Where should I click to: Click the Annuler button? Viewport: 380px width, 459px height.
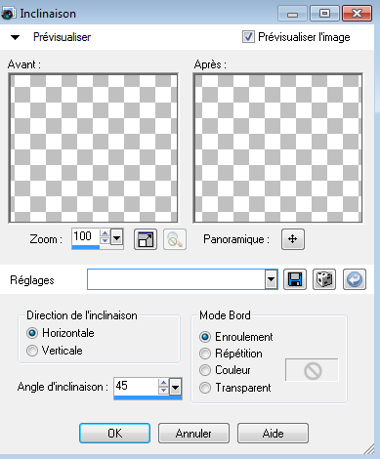click(x=193, y=434)
